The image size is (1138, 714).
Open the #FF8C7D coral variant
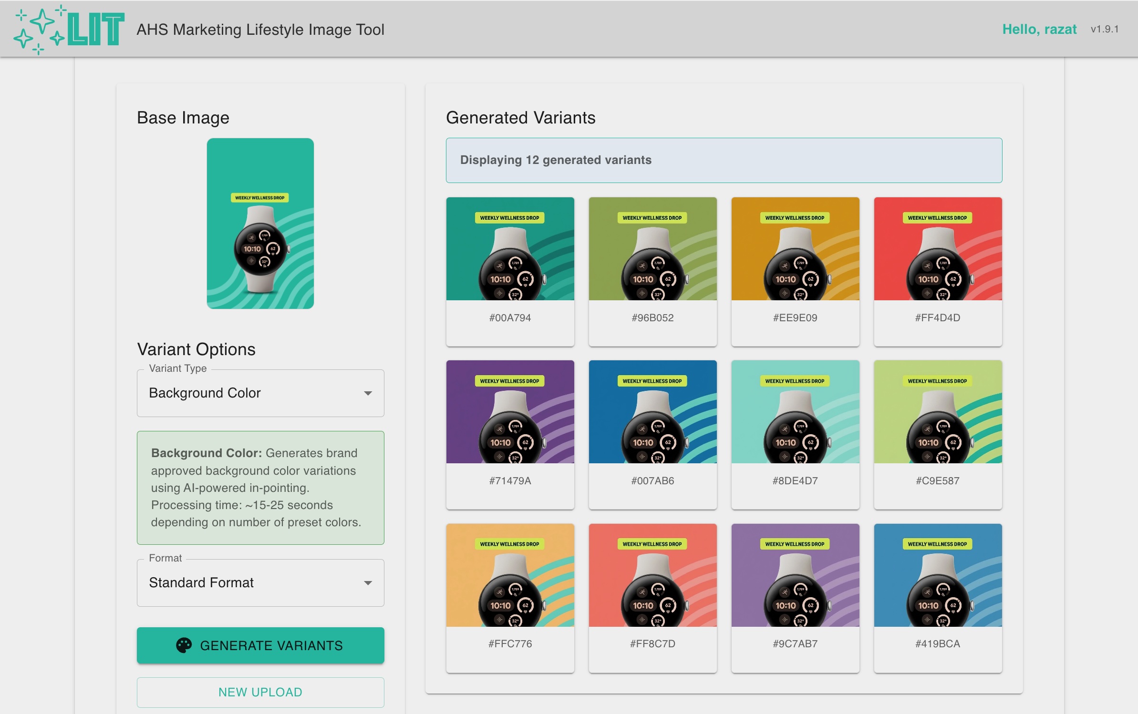click(x=652, y=575)
